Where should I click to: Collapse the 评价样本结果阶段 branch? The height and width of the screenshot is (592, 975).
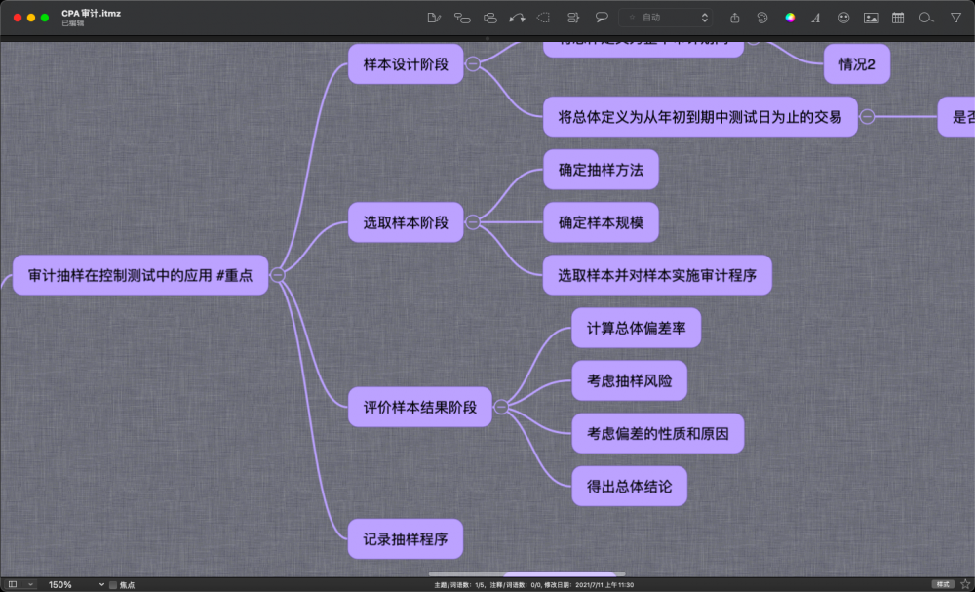[x=501, y=407]
